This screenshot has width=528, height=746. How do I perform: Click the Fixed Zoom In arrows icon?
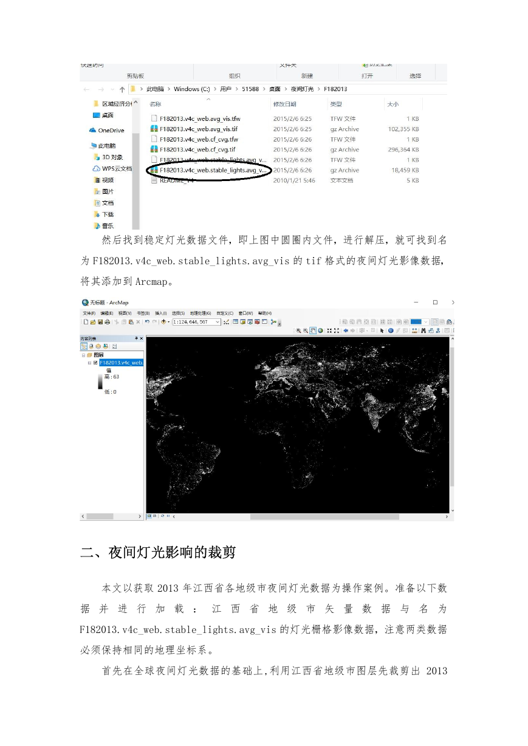click(x=329, y=330)
